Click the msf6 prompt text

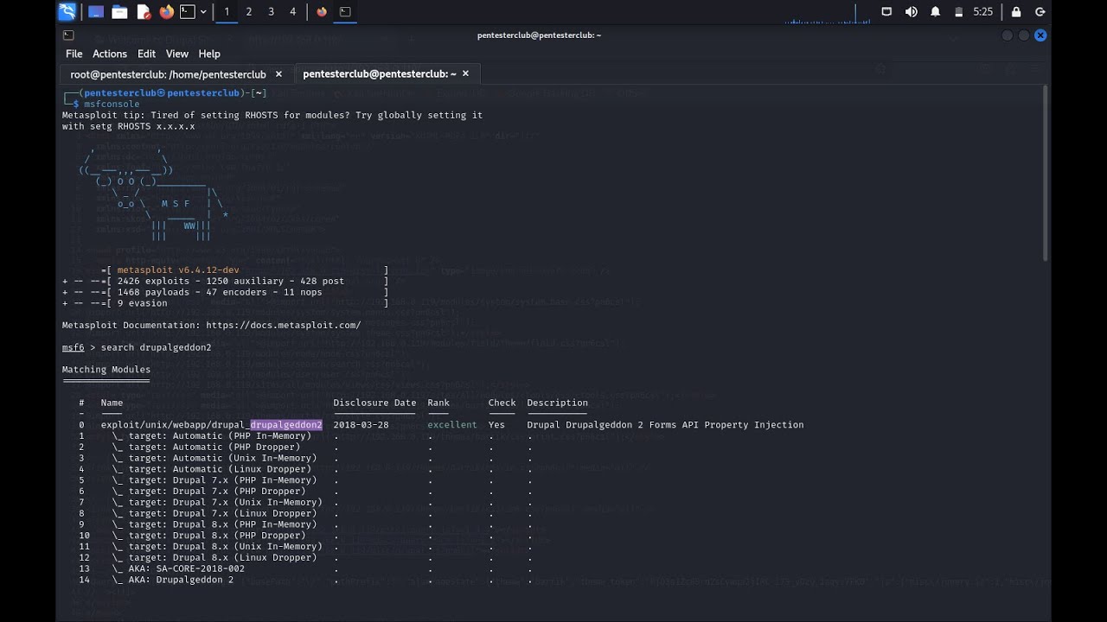point(74,347)
